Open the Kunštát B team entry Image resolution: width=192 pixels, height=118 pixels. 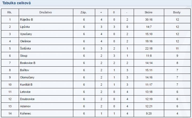tap(26, 85)
